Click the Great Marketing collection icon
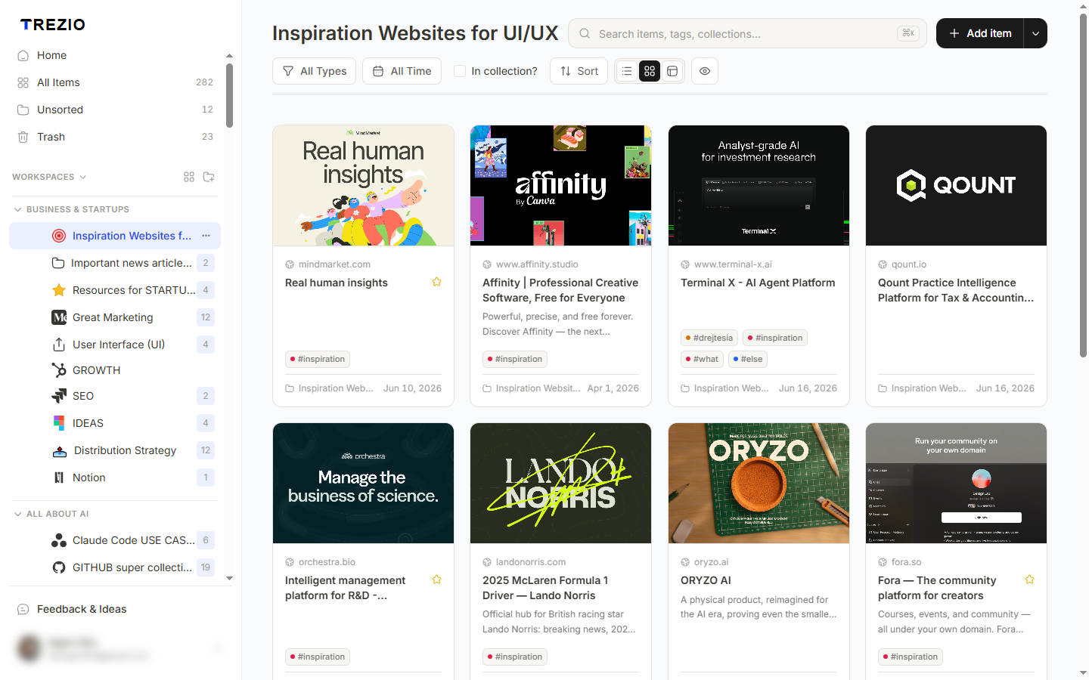The width and height of the screenshot is (1089, 680). click(58, 317)
